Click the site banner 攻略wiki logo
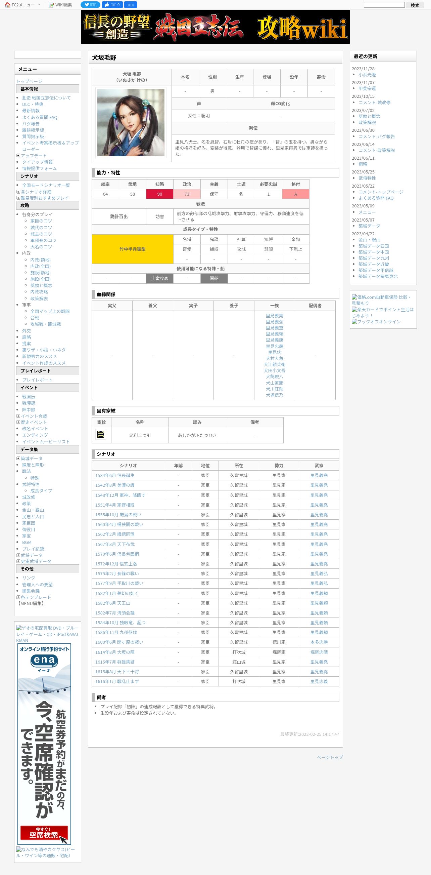Viewport: 431px width, 875px height. [x=215, y=27]
